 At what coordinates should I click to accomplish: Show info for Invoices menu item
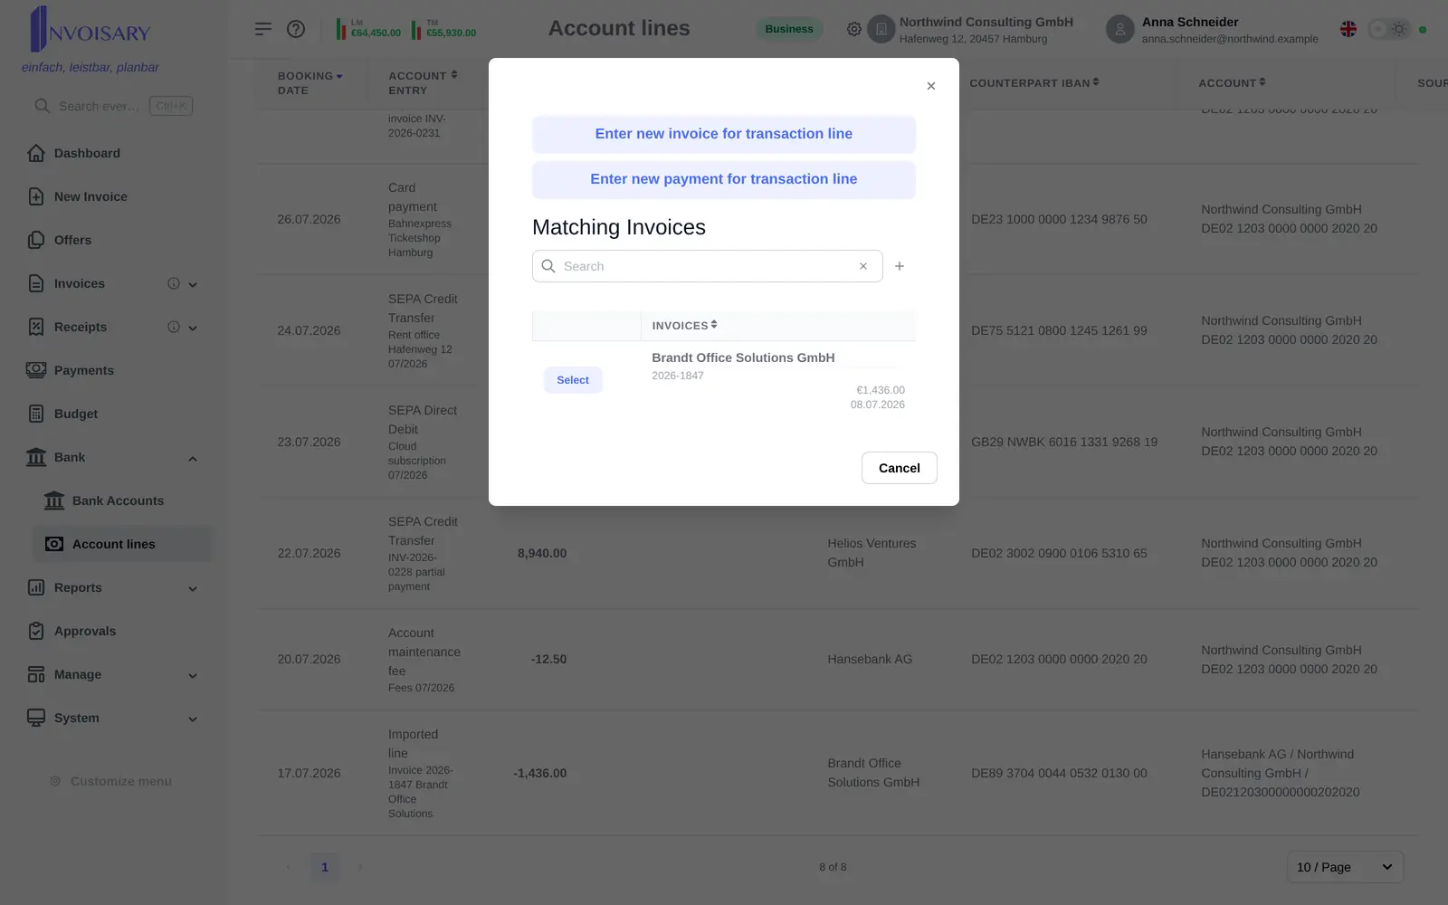click(x=174, y=283)
